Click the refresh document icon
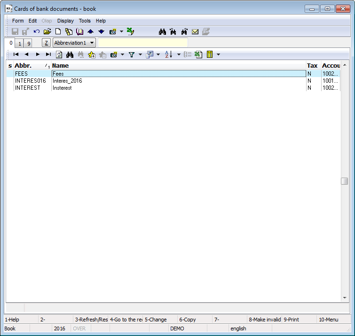355x336 pixels. pos(59,55)
